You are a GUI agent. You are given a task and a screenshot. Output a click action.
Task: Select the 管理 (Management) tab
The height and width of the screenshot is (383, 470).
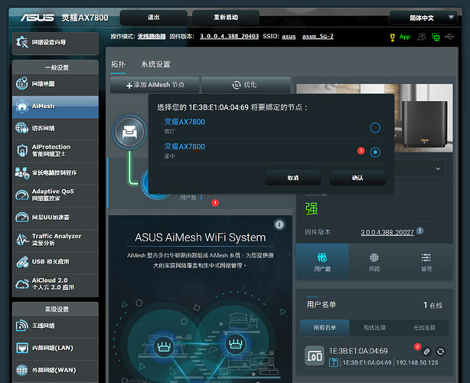click(x=426, y=262)
